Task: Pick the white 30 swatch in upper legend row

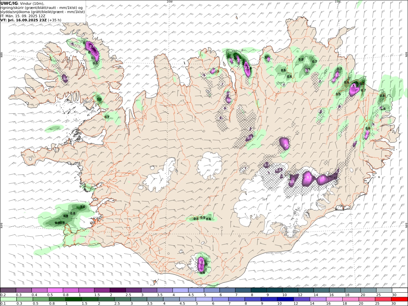Action: [400, 290]
